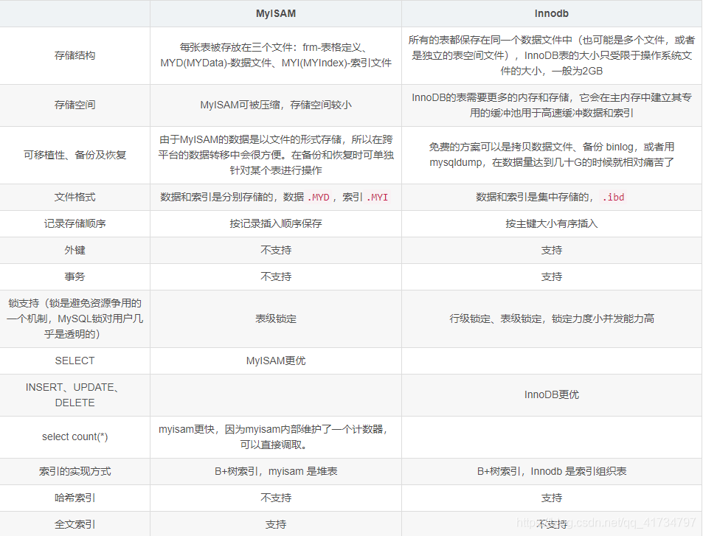
Task: Select MyISAM 存储结构 three-files description cell
Action: click(276, 55)
